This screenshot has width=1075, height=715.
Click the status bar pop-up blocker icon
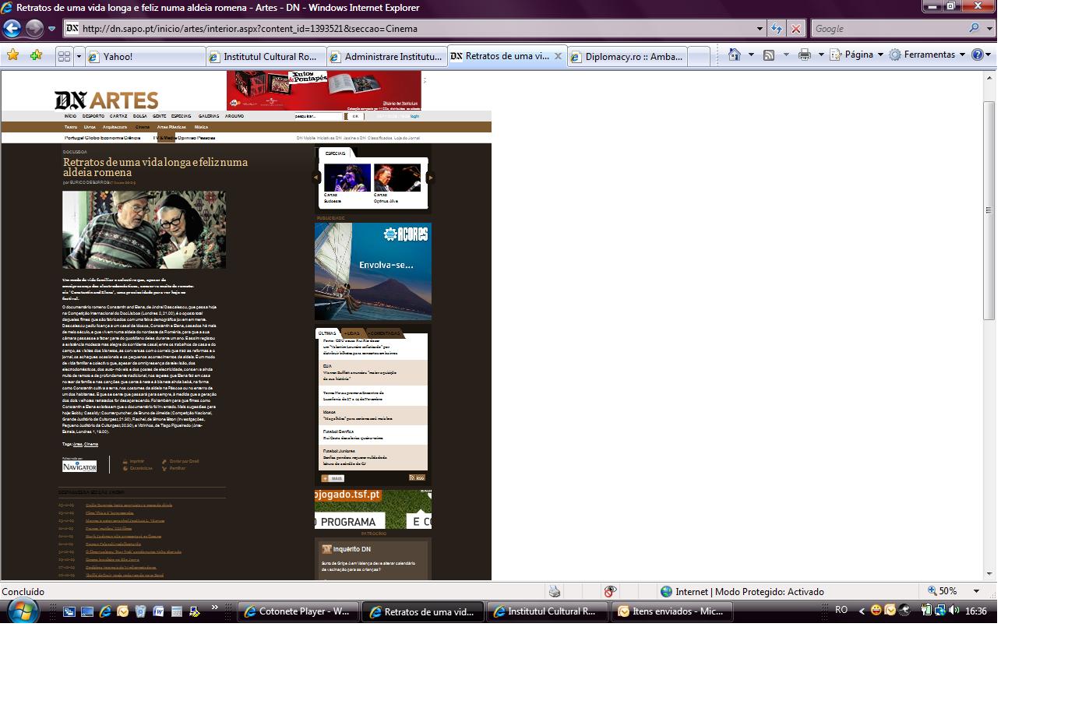click(x=610, y=591)
